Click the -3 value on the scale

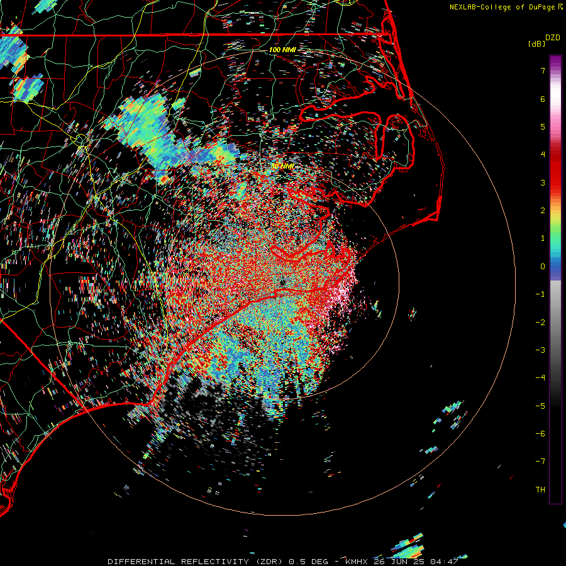pyautogui.click(x=540, y=350)
